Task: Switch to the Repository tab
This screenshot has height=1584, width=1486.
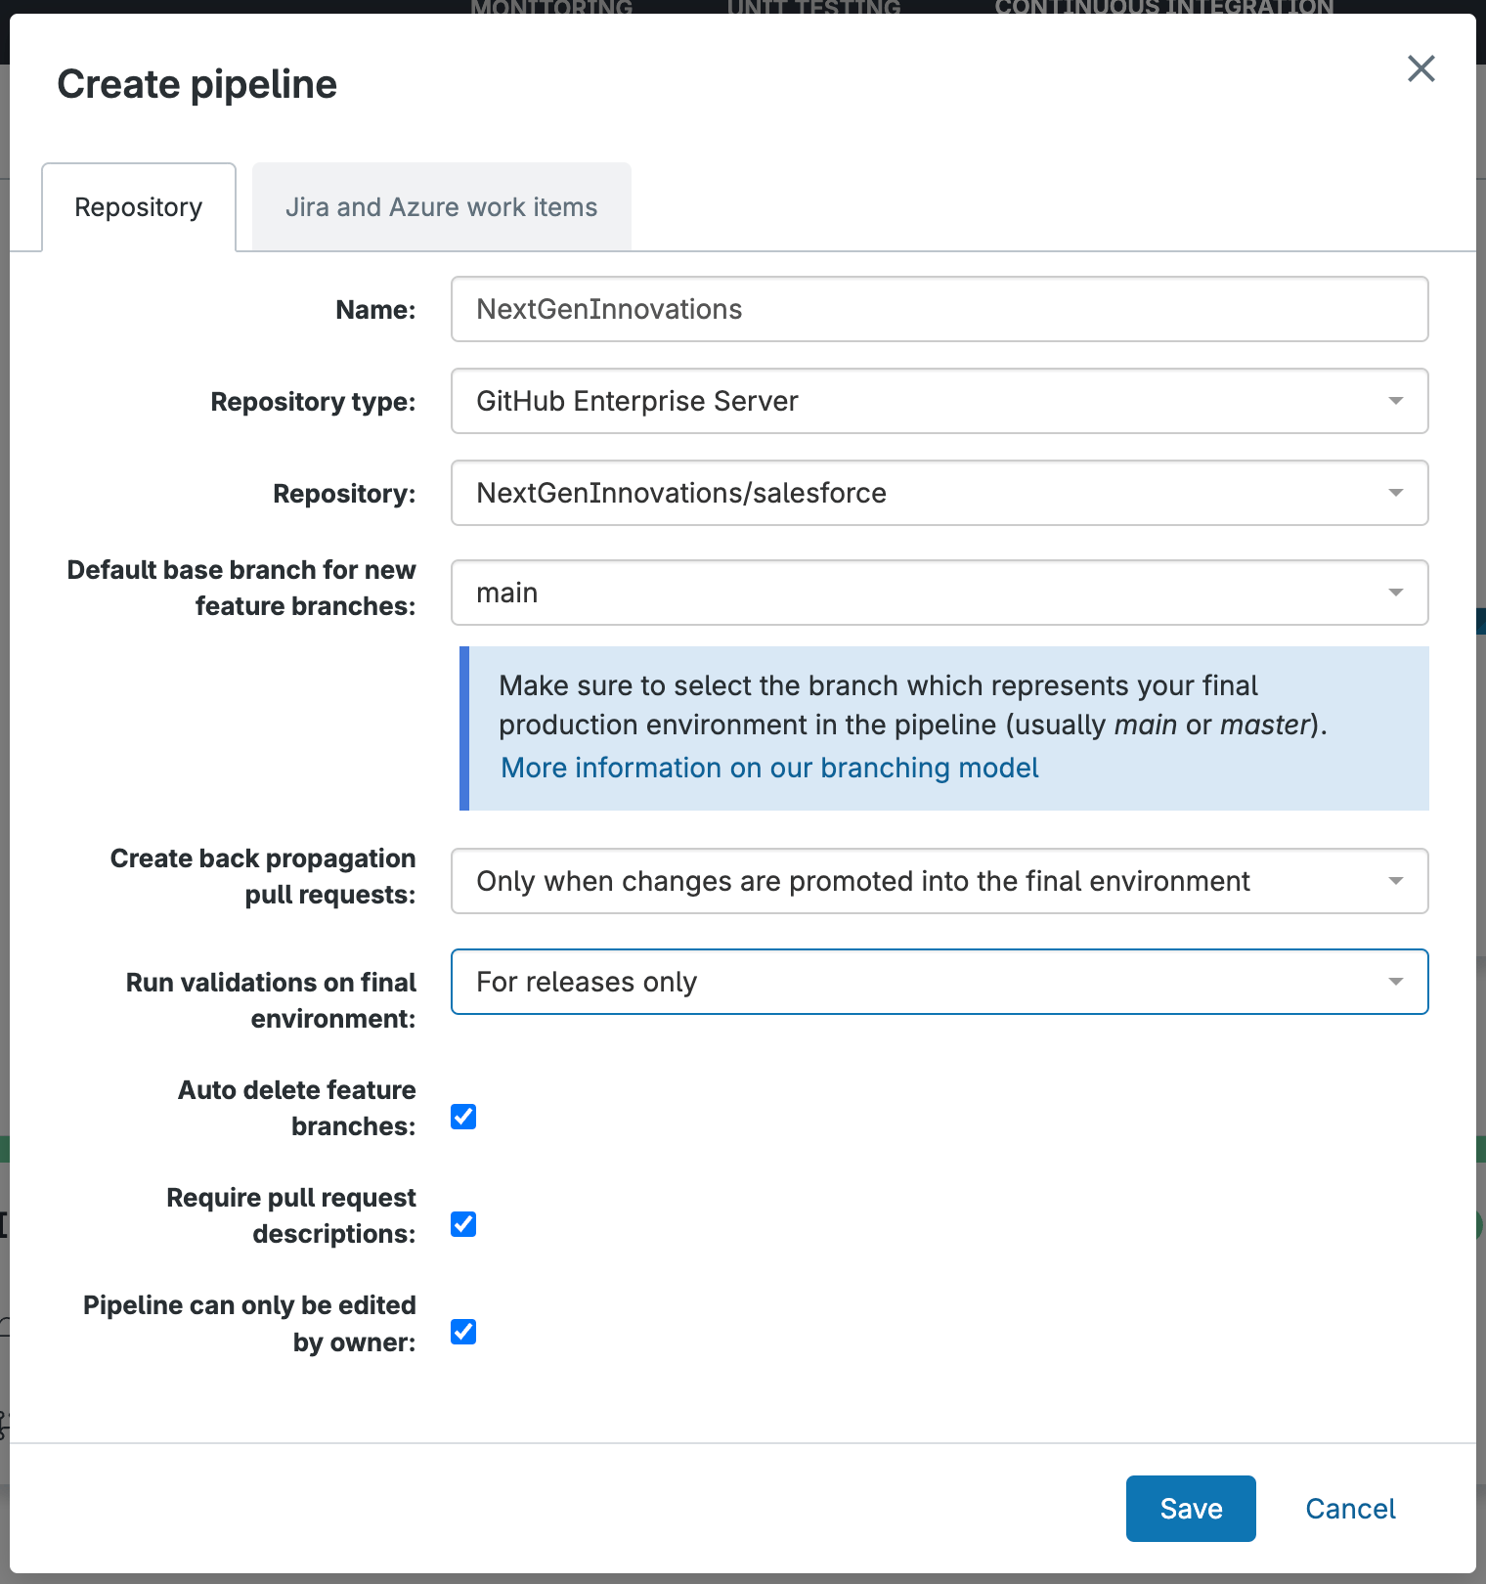Action: click(x=139, y=207)
